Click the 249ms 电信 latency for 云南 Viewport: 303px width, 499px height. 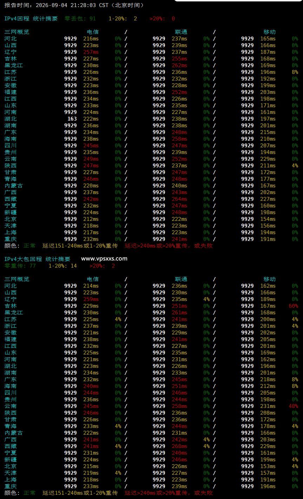pos(91,159)
